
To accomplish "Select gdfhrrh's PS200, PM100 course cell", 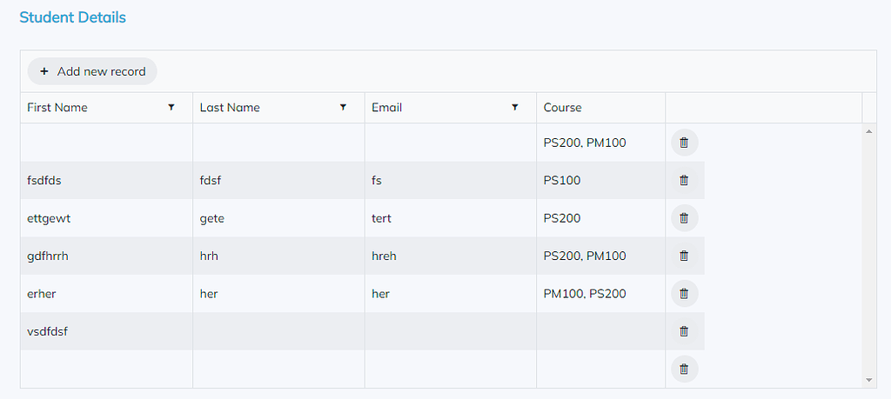I will click(600, 256).
